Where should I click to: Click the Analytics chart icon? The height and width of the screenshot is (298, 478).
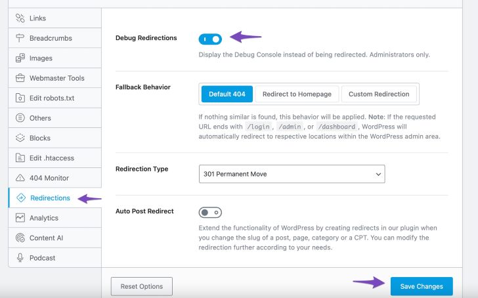(20, 218)
